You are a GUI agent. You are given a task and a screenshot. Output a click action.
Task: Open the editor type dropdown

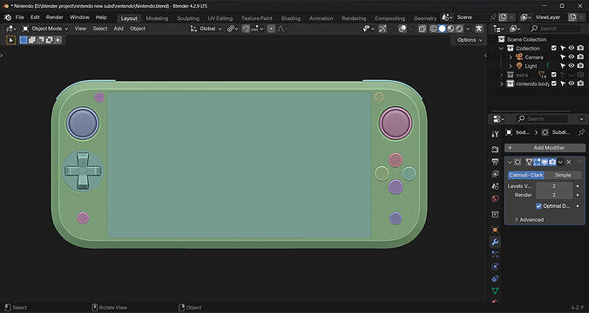(10, 29)
